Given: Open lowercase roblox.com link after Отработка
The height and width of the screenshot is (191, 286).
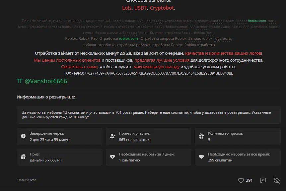Looking at the screenshot, I should tap(128, 39).
